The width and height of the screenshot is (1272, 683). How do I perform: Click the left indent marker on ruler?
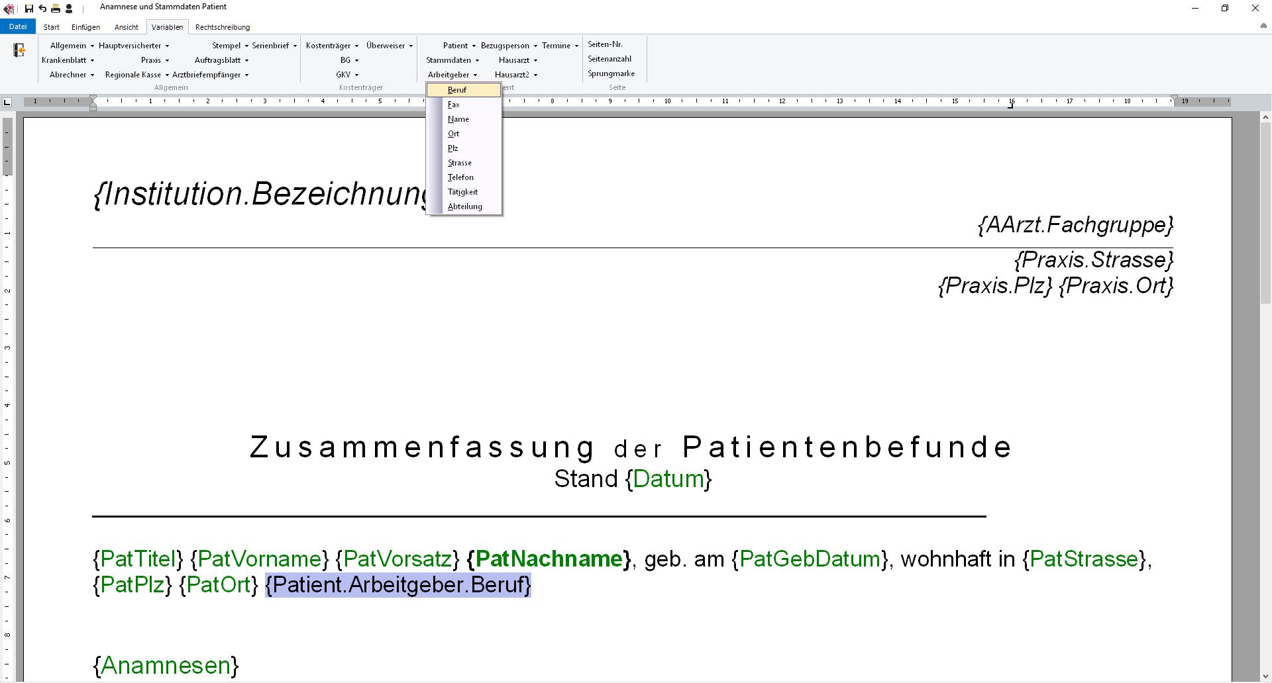[93, 102]
